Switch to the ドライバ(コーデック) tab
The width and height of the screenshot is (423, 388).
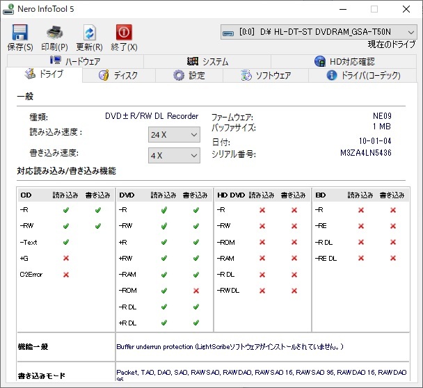click(362, 75)
